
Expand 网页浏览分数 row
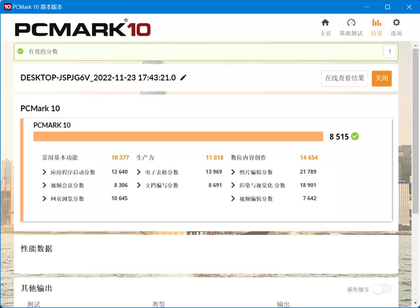44,198
